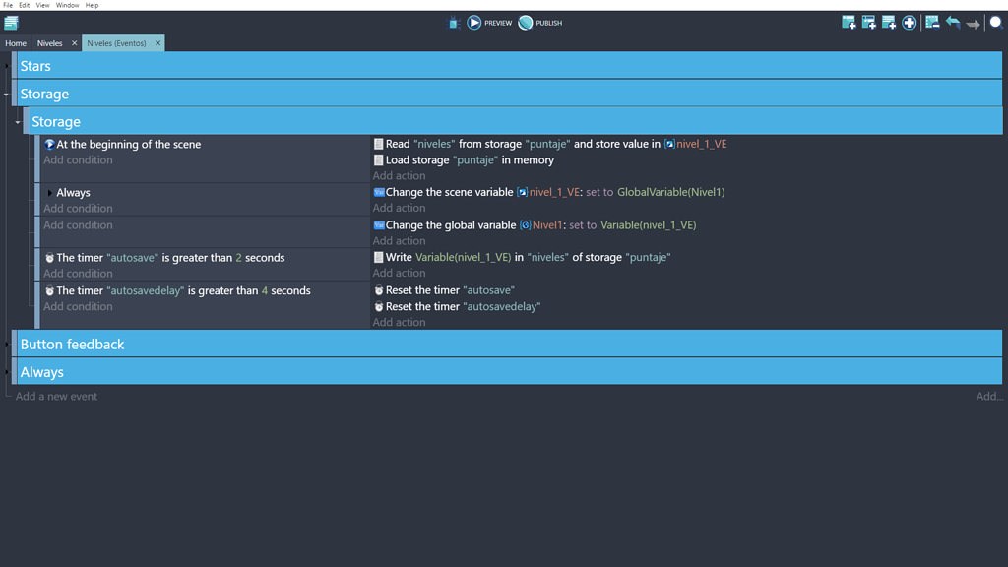1008x567 pixels.
Task: Open the Search events icon
Action: pos(994,22)
